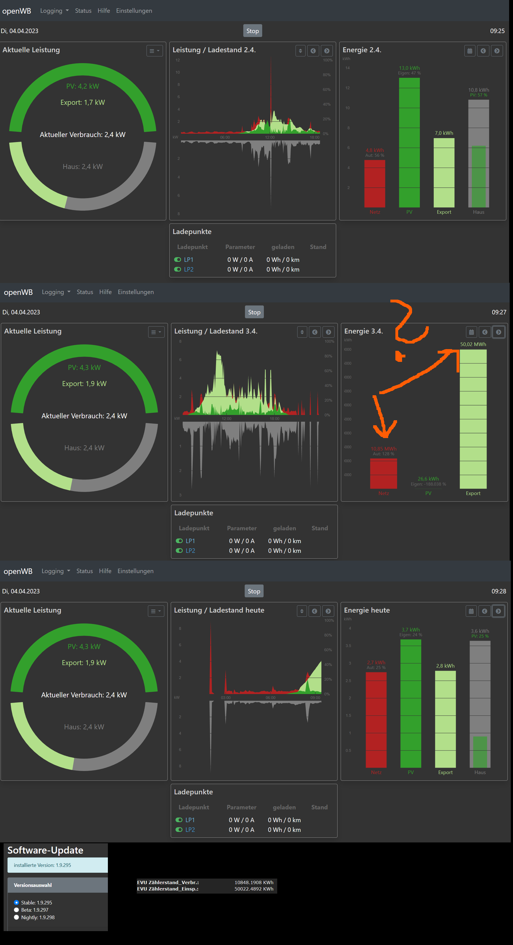Open the calendar in the Energie 2.4. panel

pyautogui.click(x=470, y=51)
